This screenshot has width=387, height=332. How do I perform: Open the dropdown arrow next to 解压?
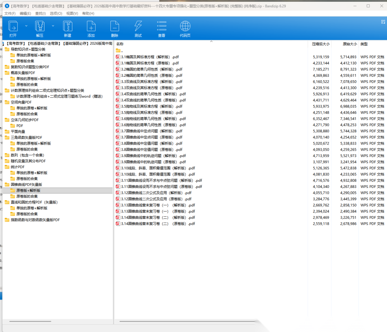coord(53,26)
